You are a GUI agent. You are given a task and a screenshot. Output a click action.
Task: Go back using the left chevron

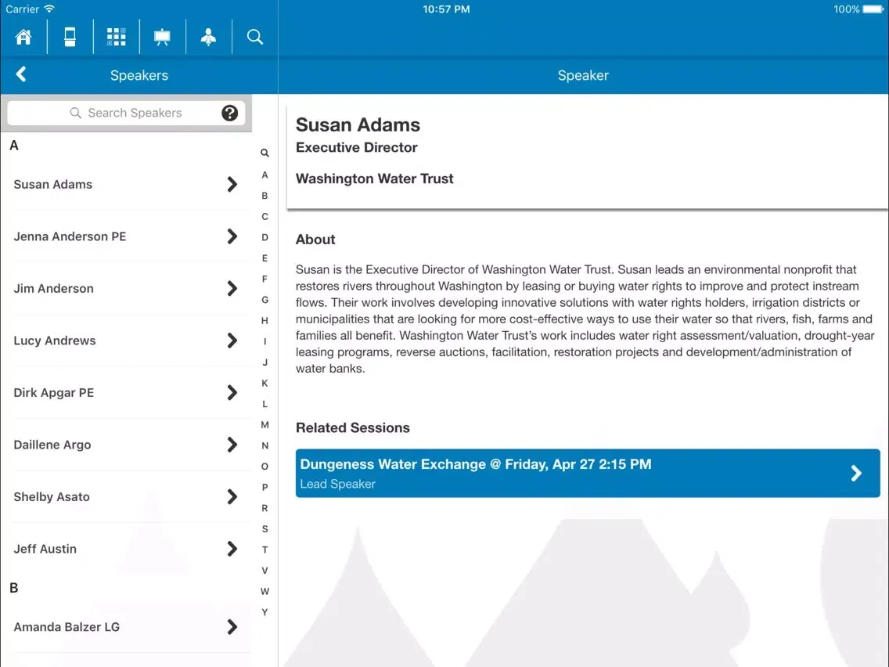point(22,74)
